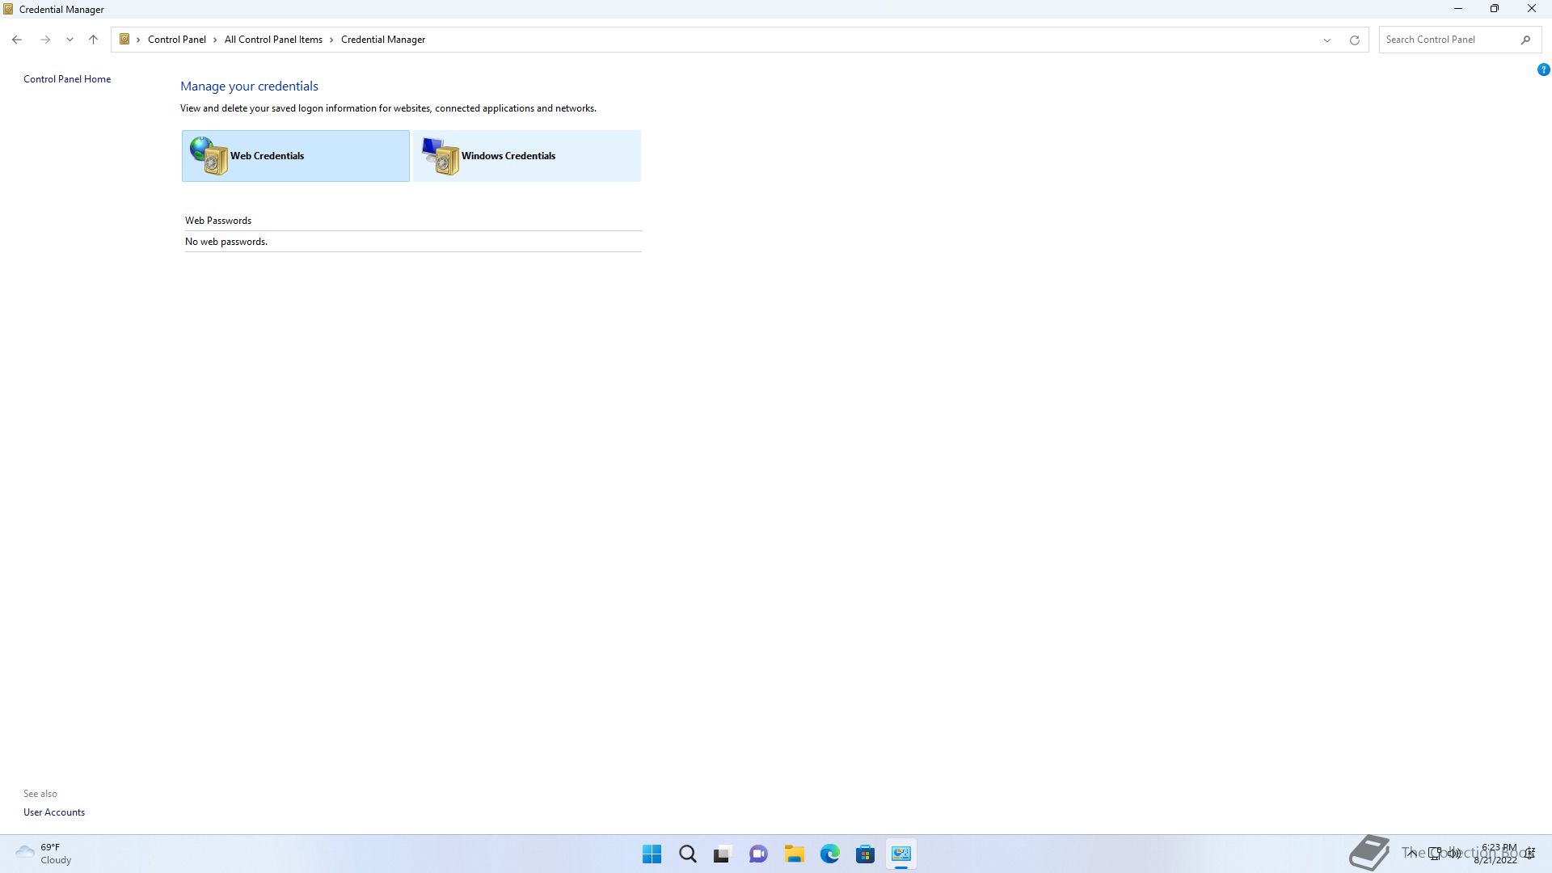Click the search magnifier icon in the search box
This screenshot has height=873, width=1552.
tap(1525, 40)
